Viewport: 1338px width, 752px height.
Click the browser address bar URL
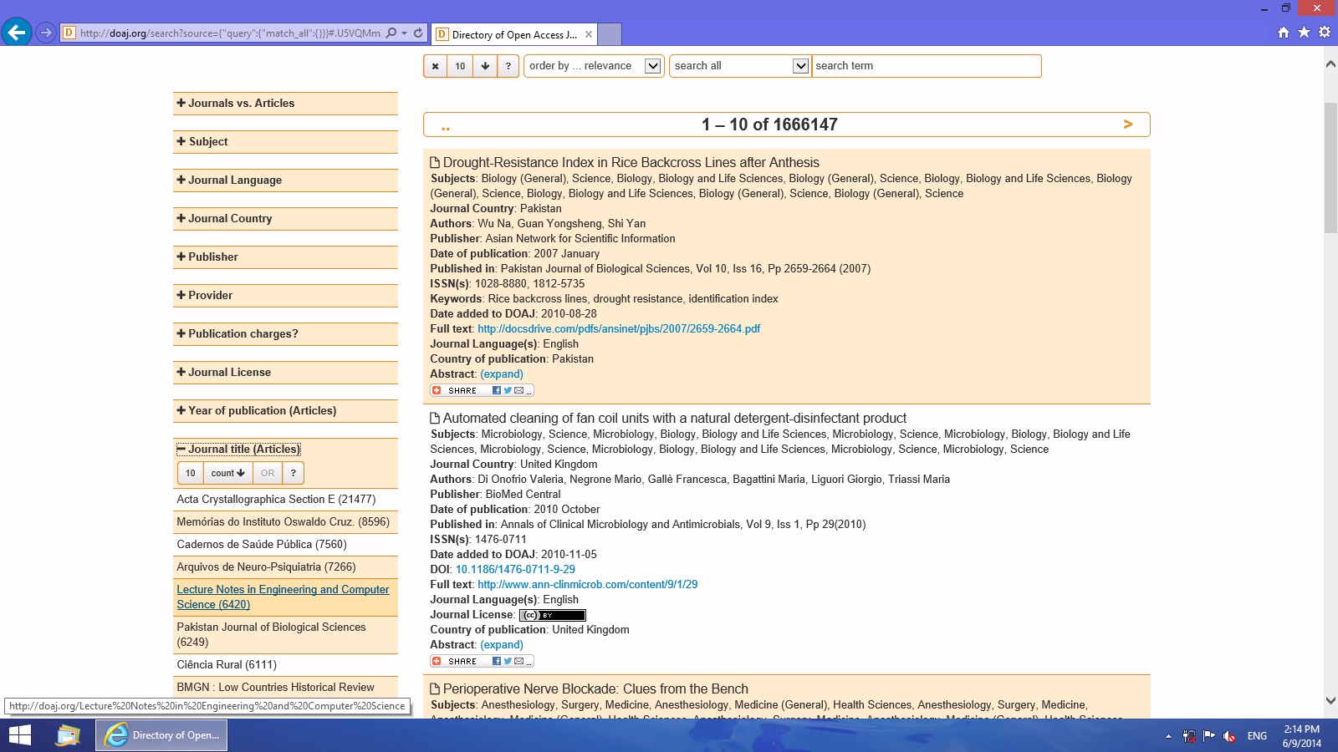(230, 33)
